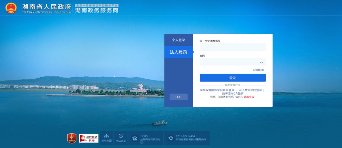This screenshot has height=148, width=342.
Task: Click the 12345 telephone icon
Action: pos(135,138)
